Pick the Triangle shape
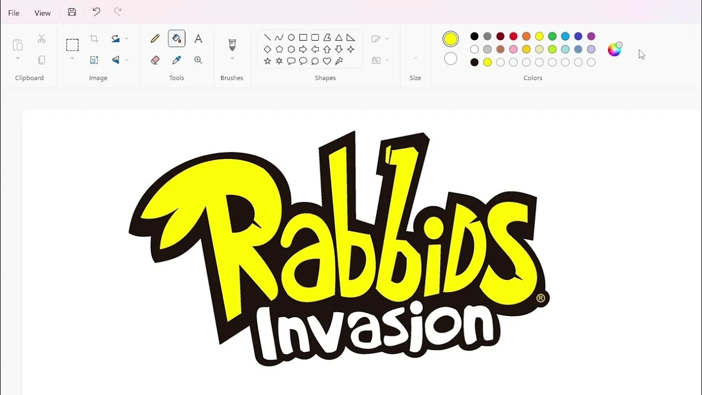The height and width of the screenshot is (395, 702). tap(339, 37)
